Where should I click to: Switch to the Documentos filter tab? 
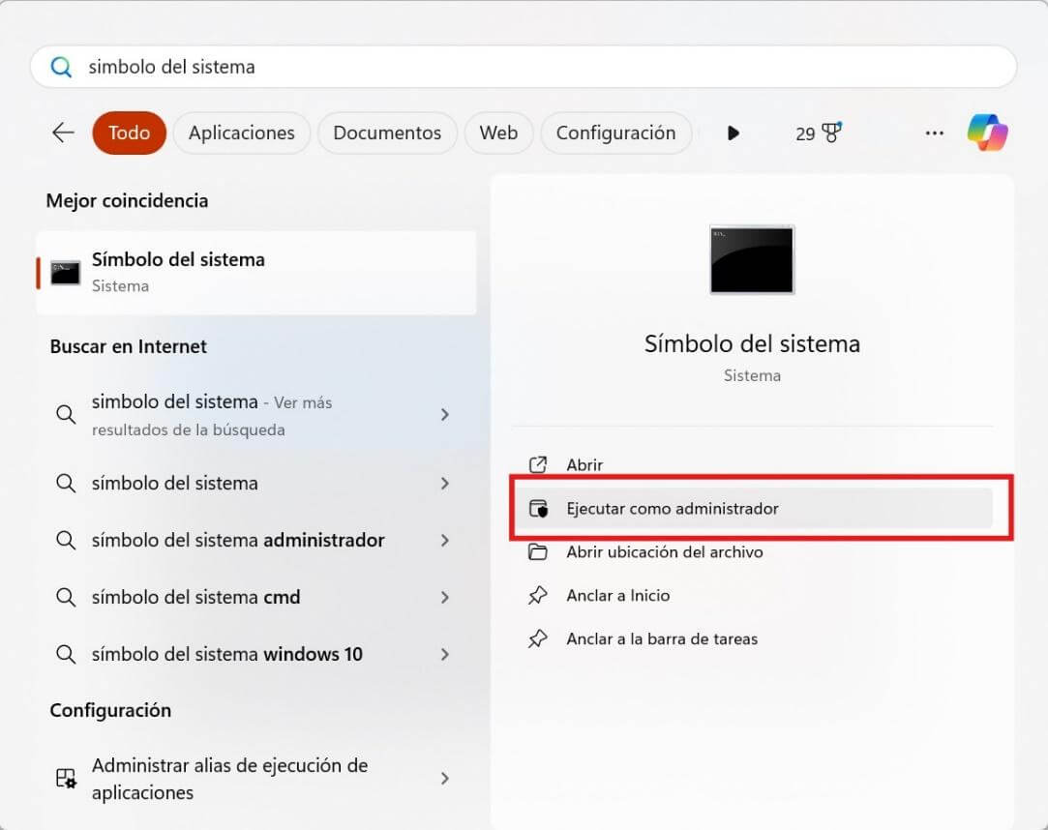click(x=387, y=133)
